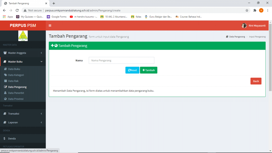272x153 pixels.
Task: Click the browser back arrow
Action: coord(4,10)
